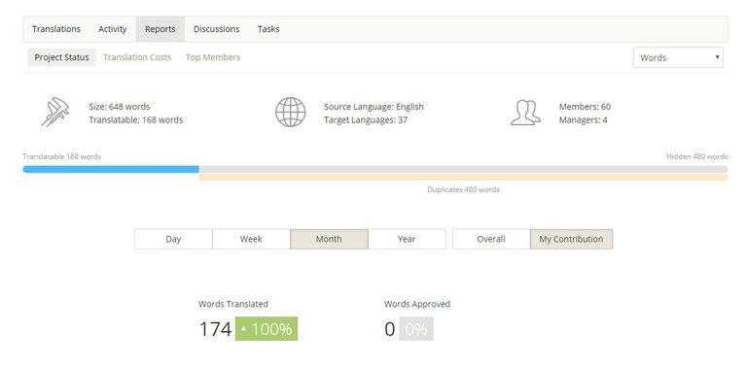Open the Activity tab
Image resolution: width=747 pixels, height=365 pixels.
(113, 29)
